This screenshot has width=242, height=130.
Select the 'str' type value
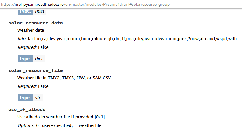pyautogui.click(x=38, y=98)
